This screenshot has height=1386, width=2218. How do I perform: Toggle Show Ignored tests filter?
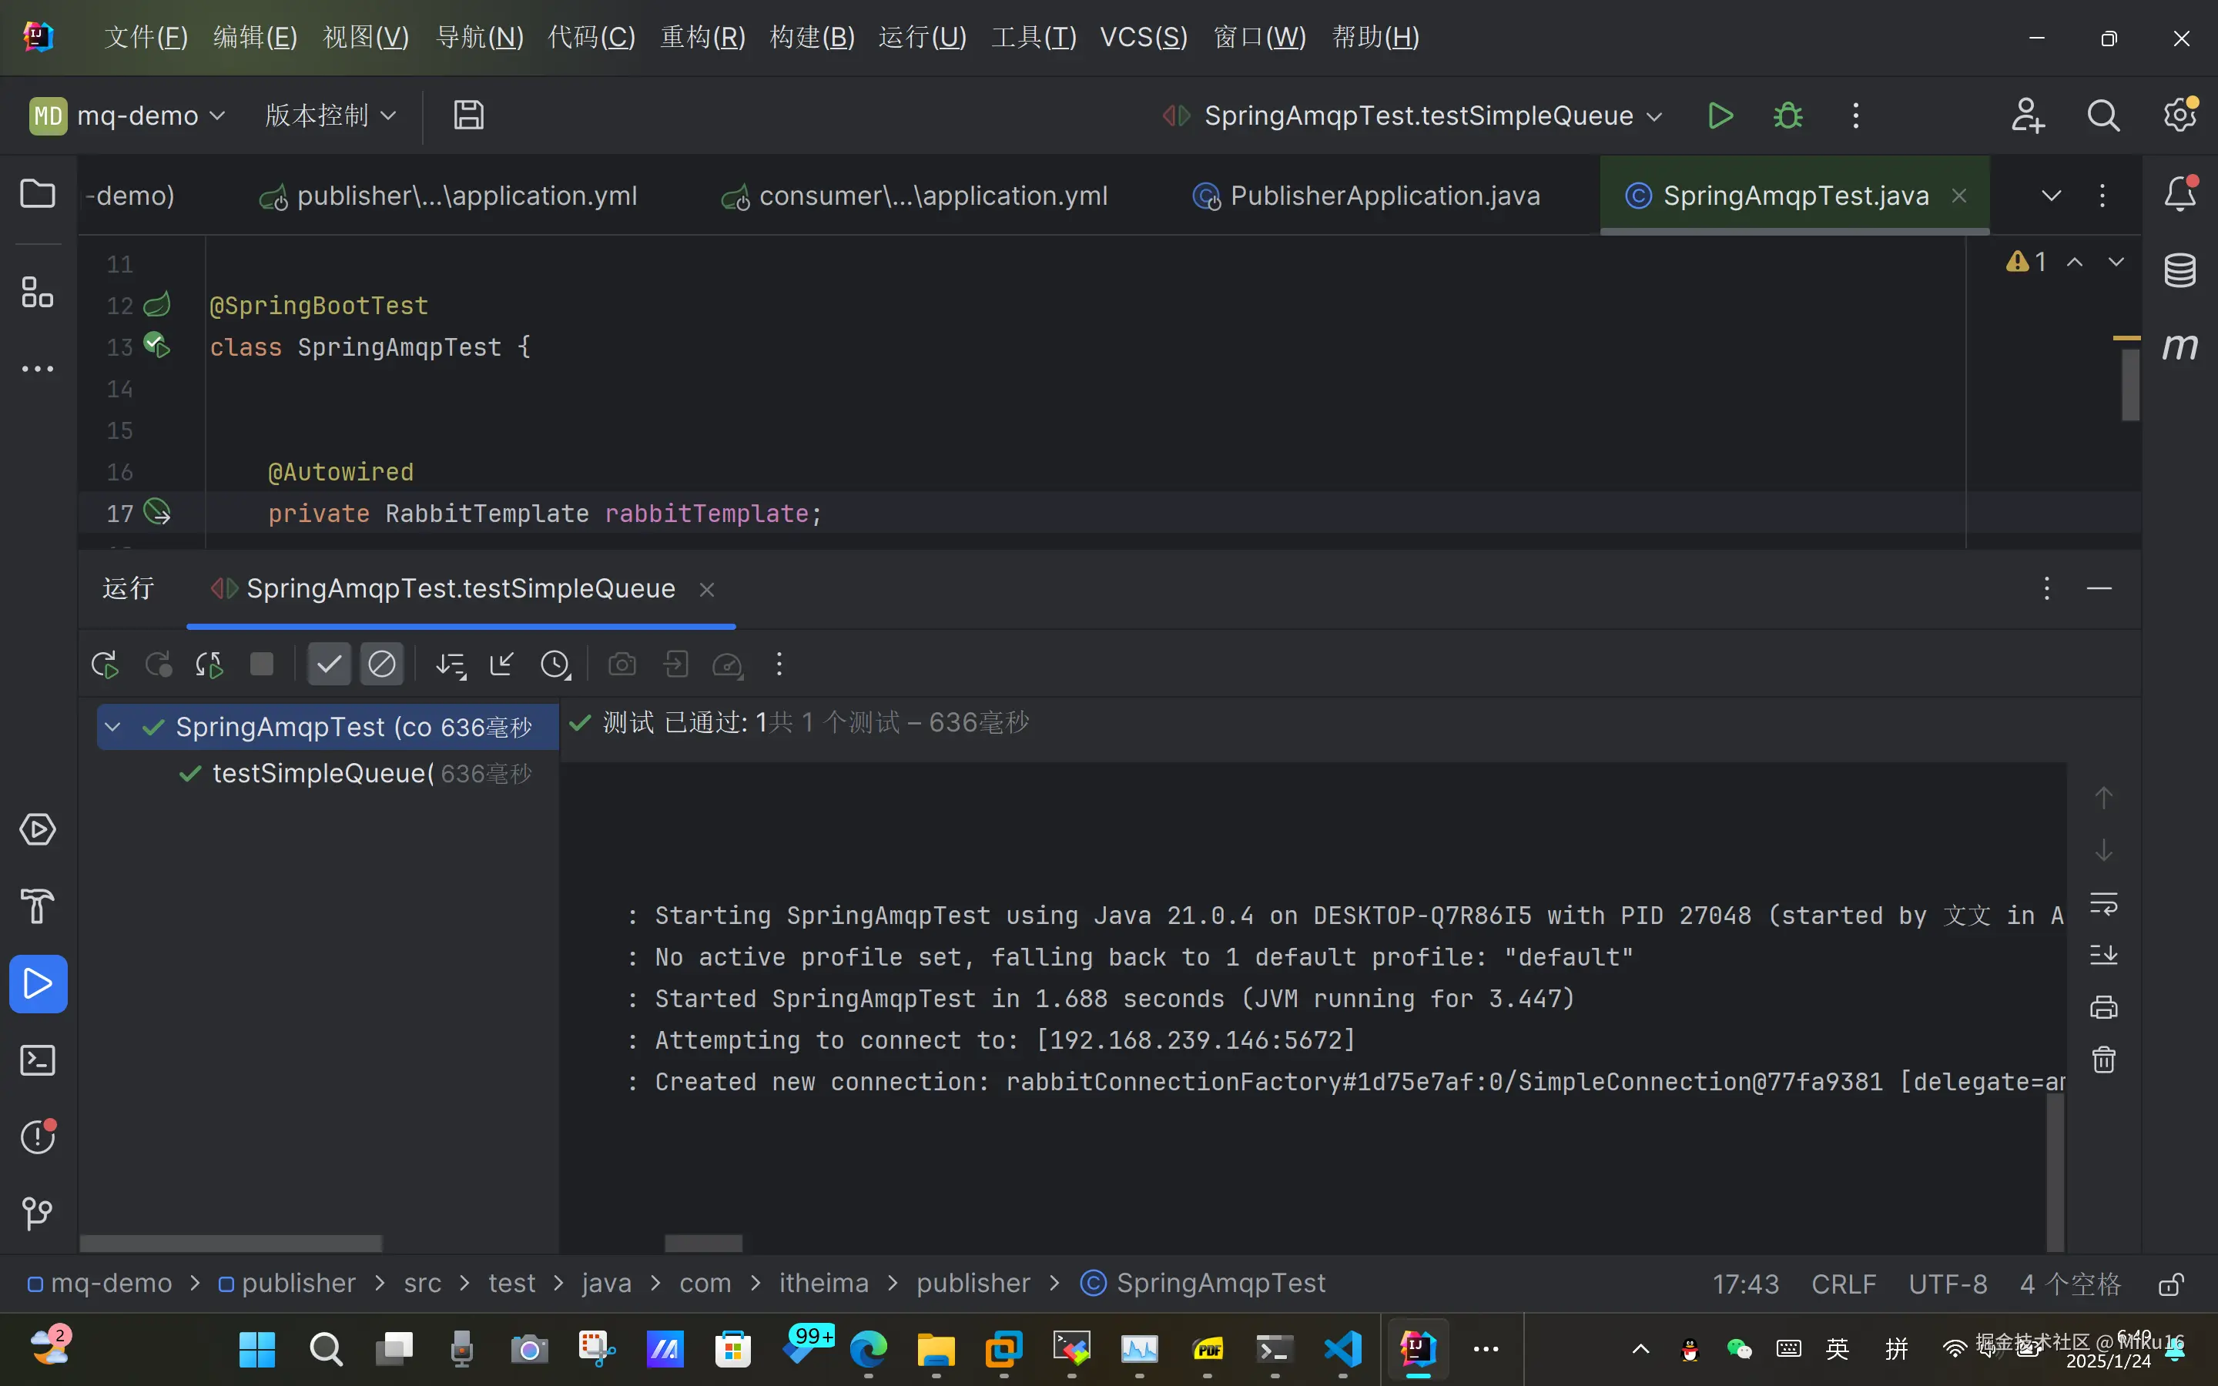pyautogui.click(x=381, y=665)
